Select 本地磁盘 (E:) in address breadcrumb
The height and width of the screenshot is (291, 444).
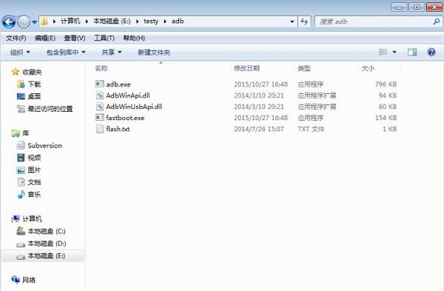point(112,21)
